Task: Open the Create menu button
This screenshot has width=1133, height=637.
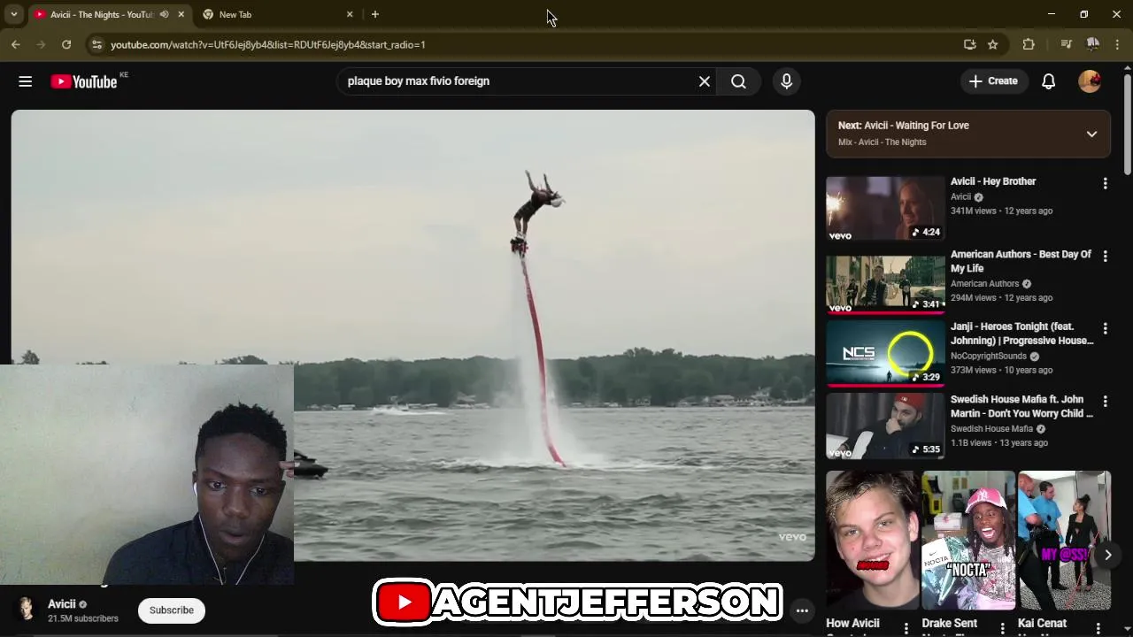Action: [993, 81]
